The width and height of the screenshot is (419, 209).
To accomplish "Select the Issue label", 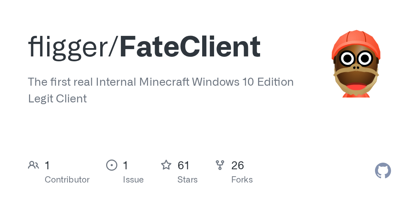I will coord(133,180).
